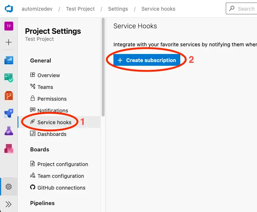Click the Permissions lock icon
257x212 pixels.
(x=33, y=98)
